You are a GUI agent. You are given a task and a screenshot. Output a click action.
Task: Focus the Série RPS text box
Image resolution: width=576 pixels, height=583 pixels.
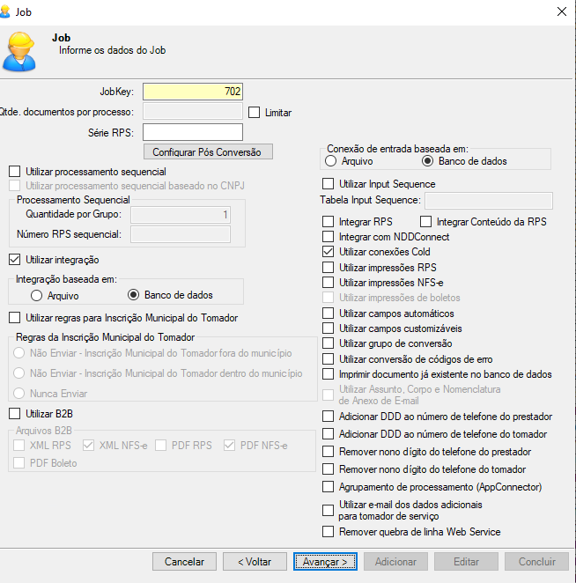pyautogui.click(x=192, y=132)
